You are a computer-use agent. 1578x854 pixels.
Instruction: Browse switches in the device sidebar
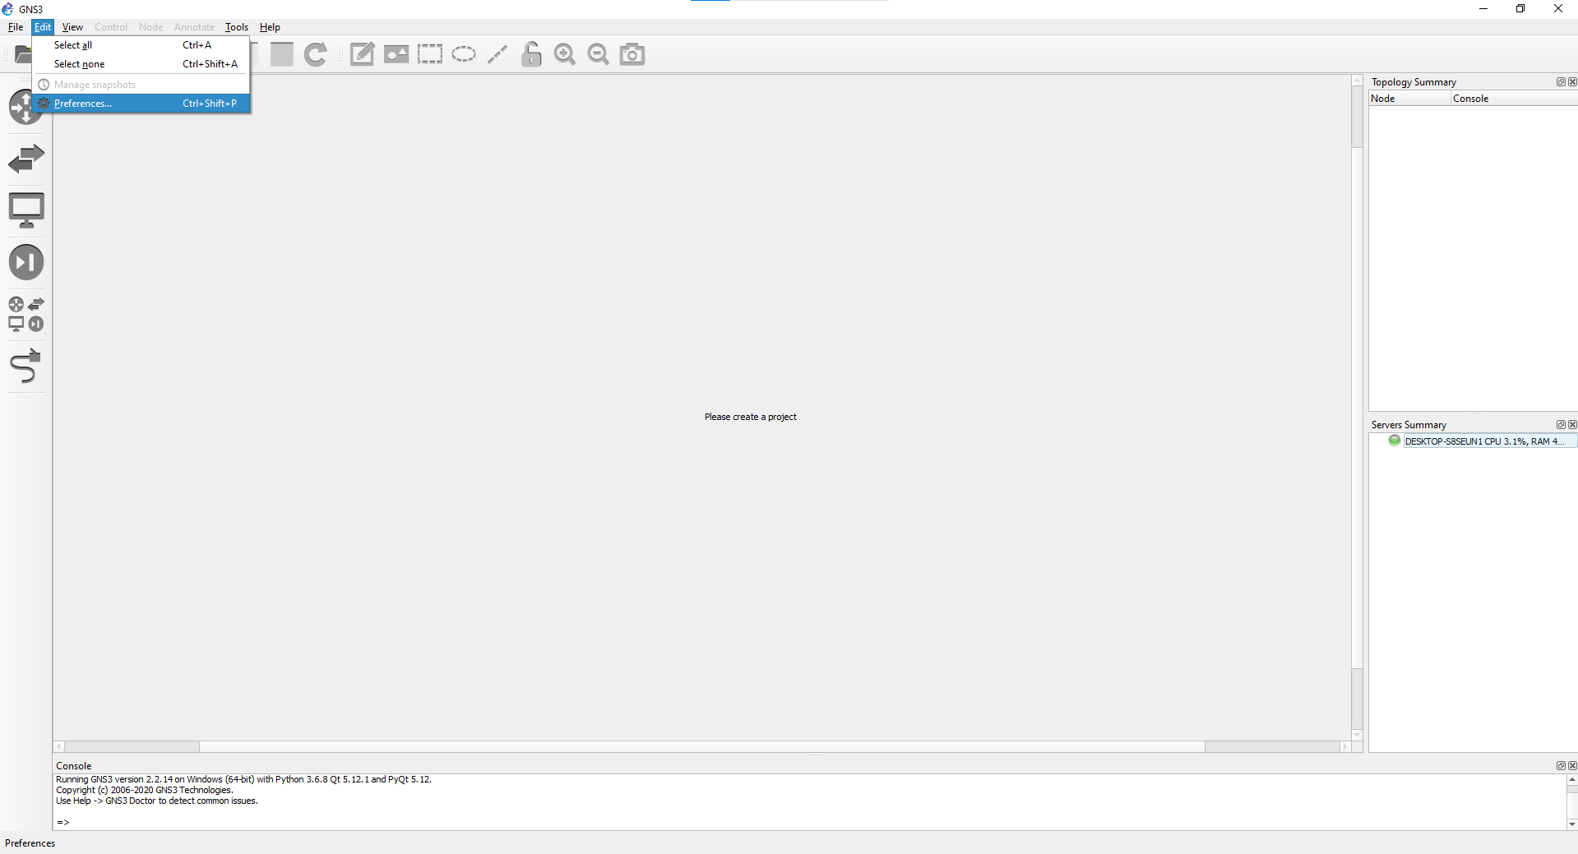click(x=26, y=159)
